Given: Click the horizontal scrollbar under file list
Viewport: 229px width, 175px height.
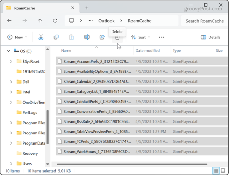Looking at the screenshot, I should pyautogui.click(x=132, y=164).
